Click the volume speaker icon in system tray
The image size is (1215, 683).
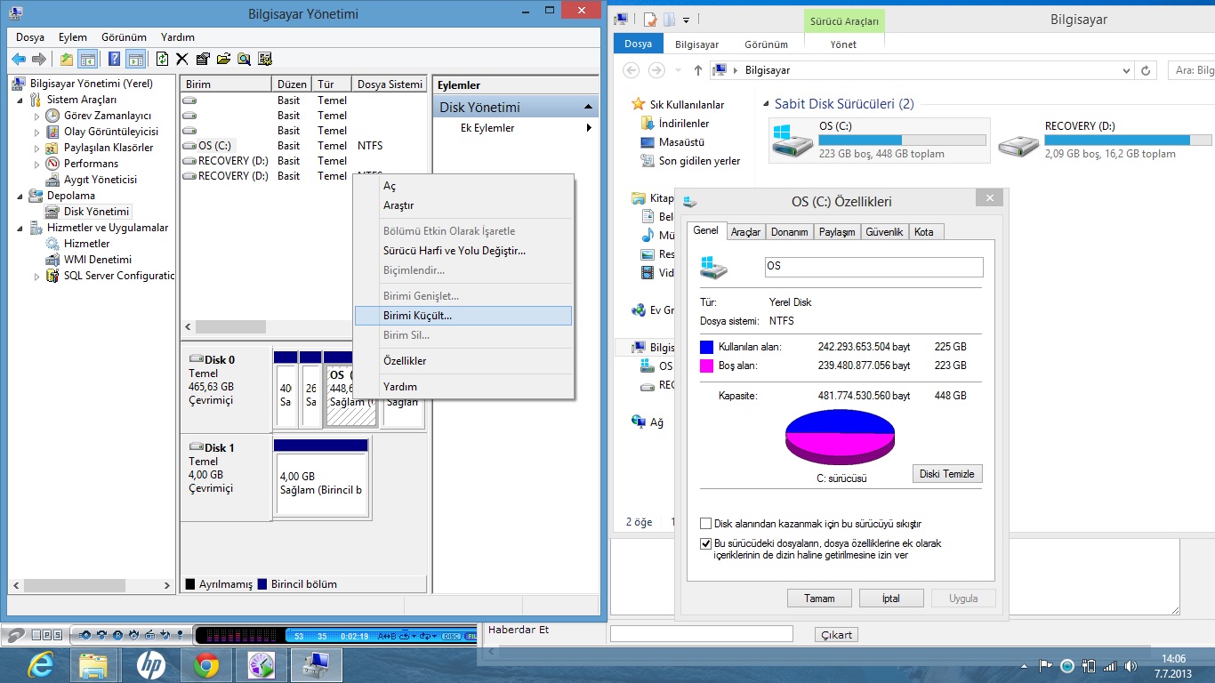point(1131,665)
